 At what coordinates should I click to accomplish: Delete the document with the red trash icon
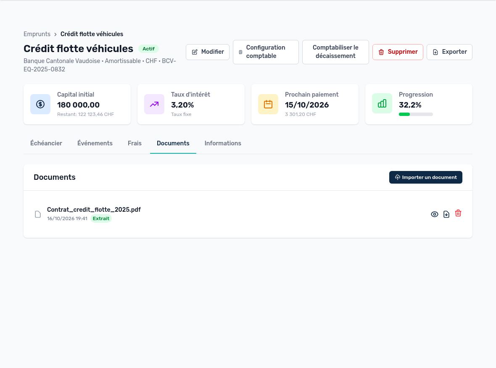pos(458,213)
